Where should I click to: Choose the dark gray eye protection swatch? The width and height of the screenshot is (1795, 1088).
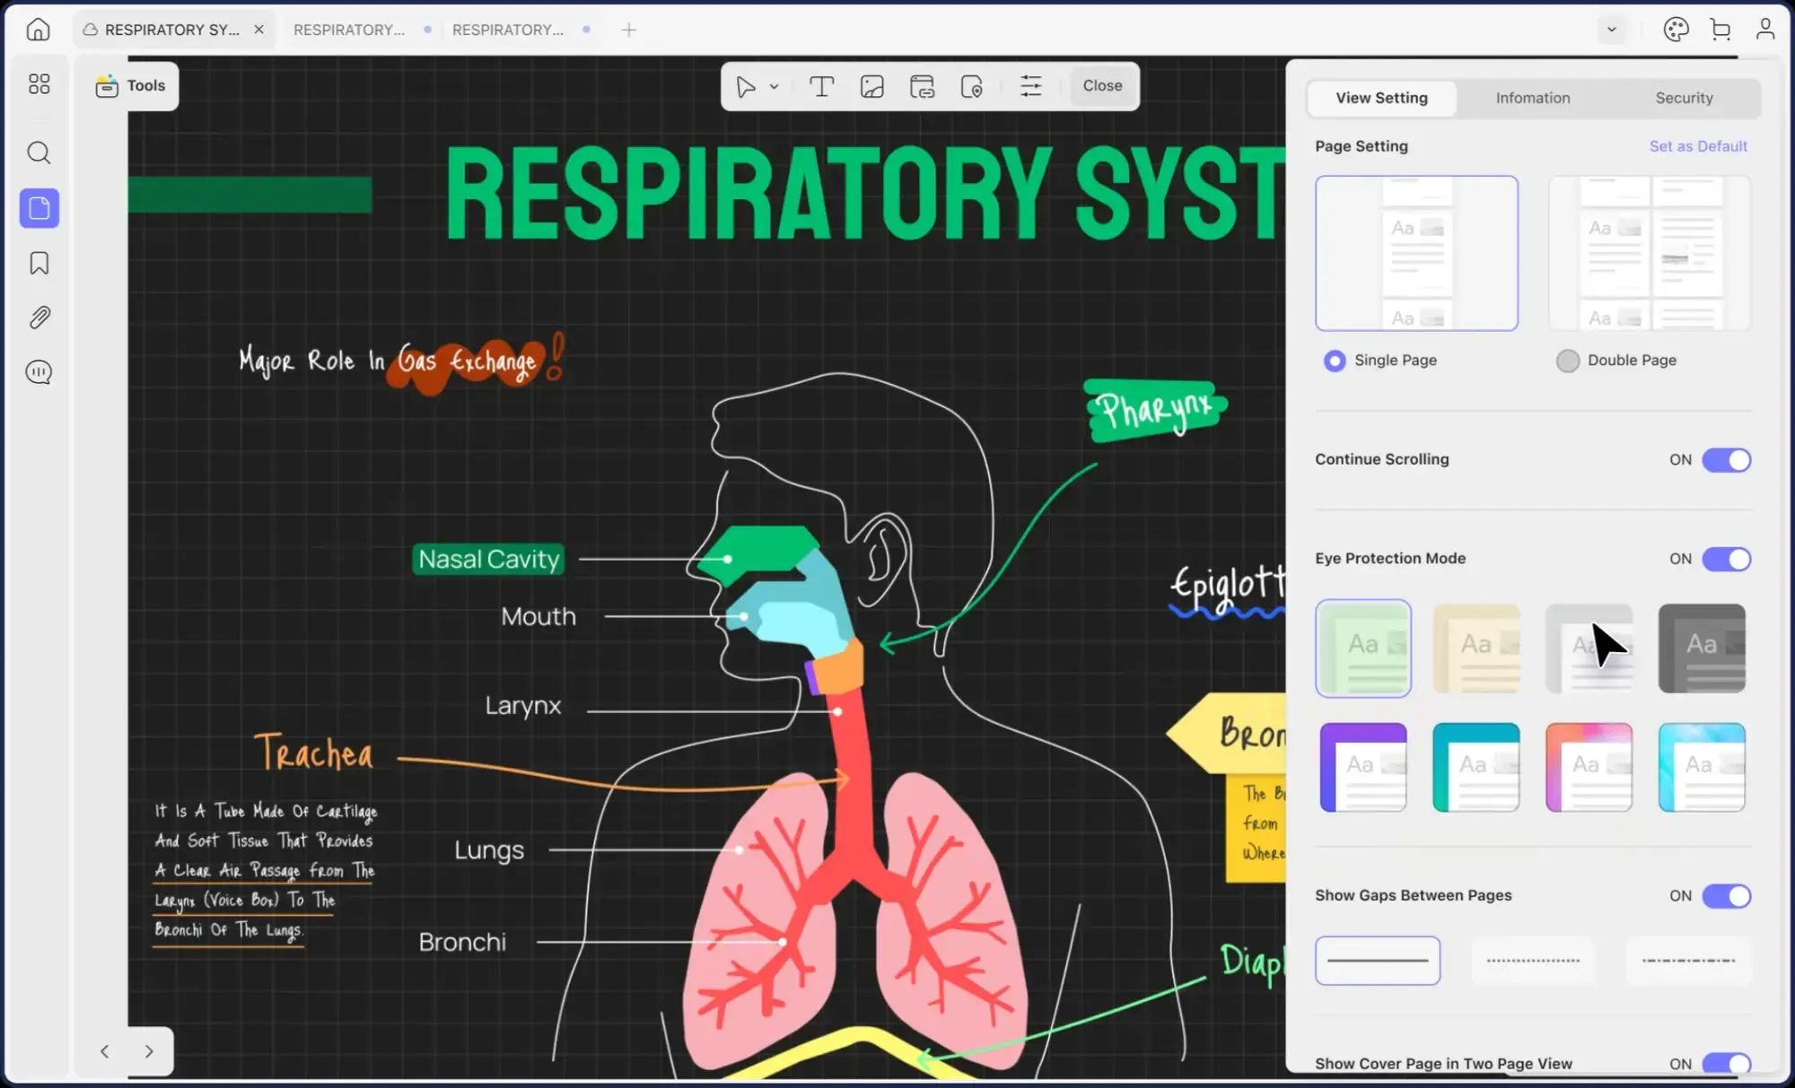(1701, 648)
